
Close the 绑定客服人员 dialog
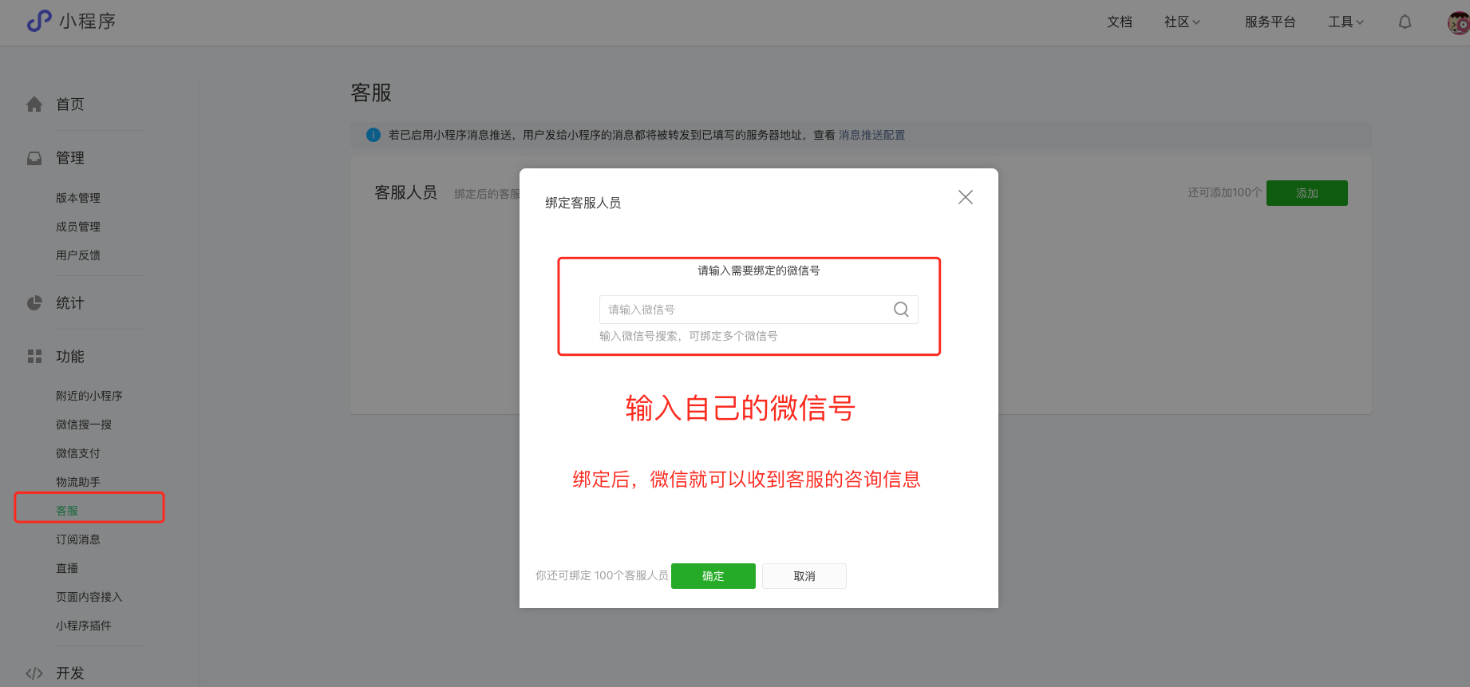[x=966, y=197]
